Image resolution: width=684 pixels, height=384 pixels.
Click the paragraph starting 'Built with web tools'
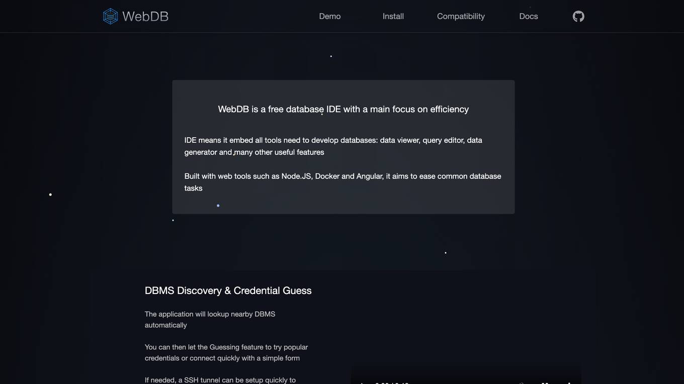(343, 182)
